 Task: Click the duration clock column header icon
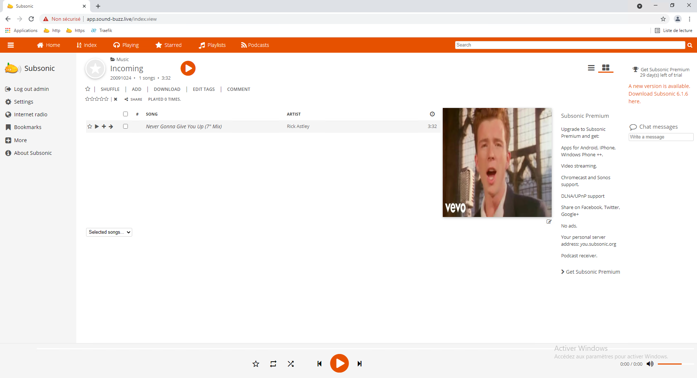432,114
